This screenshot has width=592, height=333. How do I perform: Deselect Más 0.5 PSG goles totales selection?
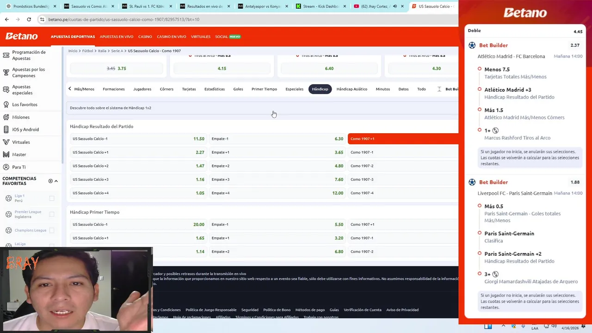coord(480,206)
